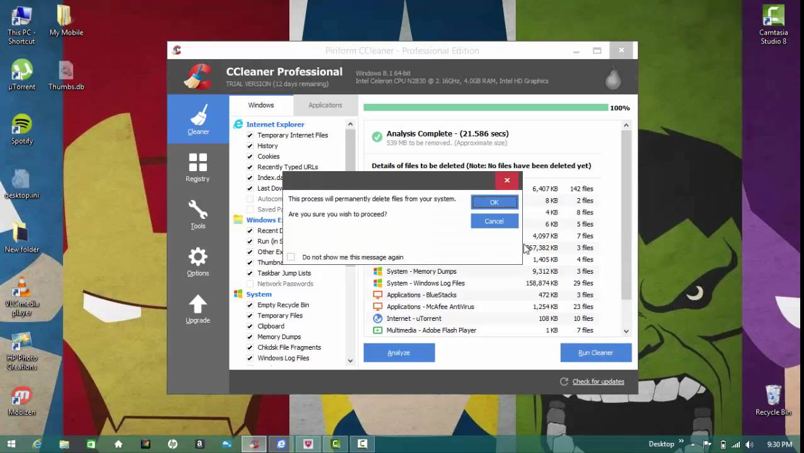
Task: Click the refresh icon beside Check for updates
Action: [x=564, y=381]
